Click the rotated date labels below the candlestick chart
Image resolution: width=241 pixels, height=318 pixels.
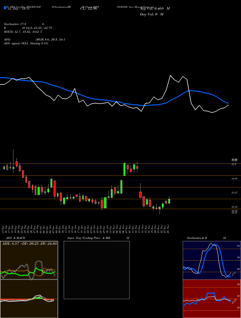pos(86,229)
